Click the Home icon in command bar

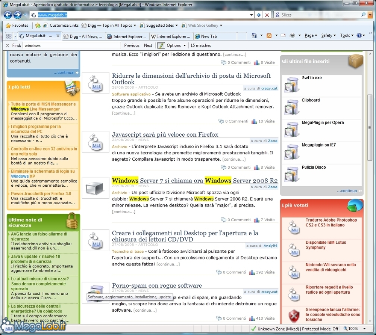(x=255, y=36)
